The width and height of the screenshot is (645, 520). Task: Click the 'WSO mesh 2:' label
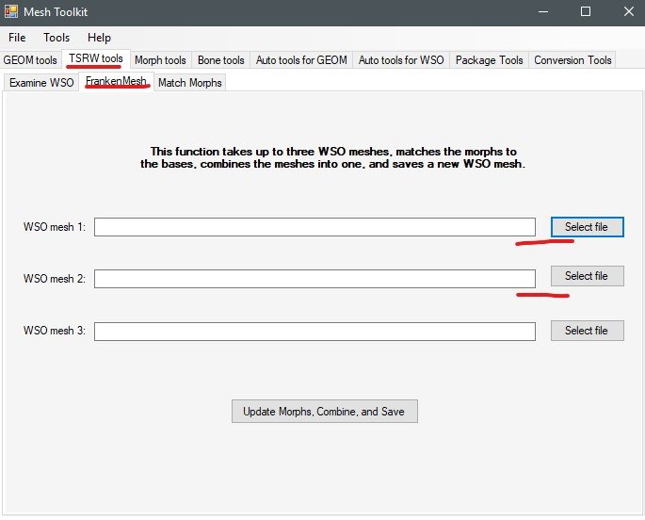coord(55,279)
